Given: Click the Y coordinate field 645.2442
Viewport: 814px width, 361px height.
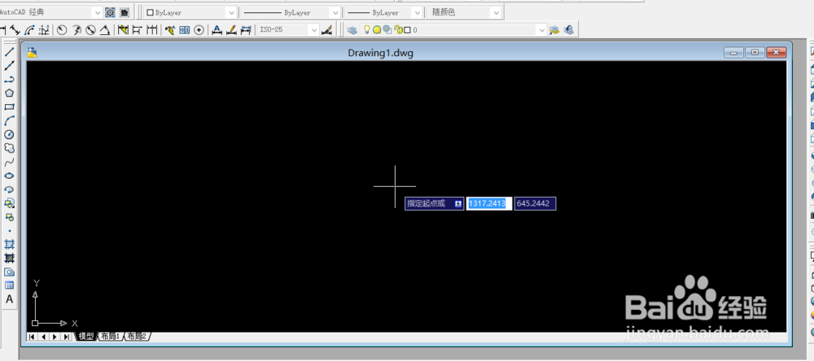Looking at the screenshot, I should point(536,204).
